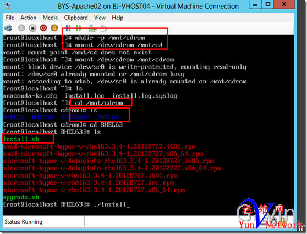Send Ctrl+Alt+Delete using the toolbar icon
Image resolution: width=307 pixels, height=234 pixels.
8,28
